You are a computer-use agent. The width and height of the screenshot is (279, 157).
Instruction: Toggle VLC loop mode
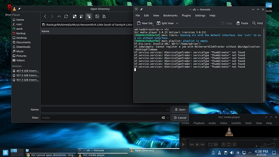tap(228, 144)
